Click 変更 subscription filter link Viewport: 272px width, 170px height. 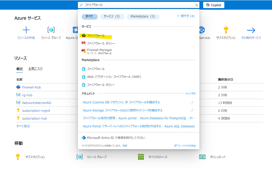125,146
